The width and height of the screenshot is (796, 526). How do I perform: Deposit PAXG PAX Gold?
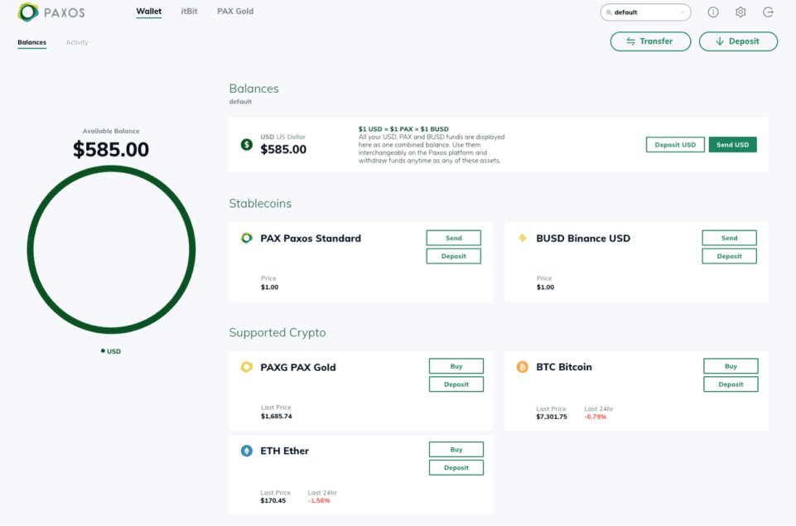[x=456, y=384]
